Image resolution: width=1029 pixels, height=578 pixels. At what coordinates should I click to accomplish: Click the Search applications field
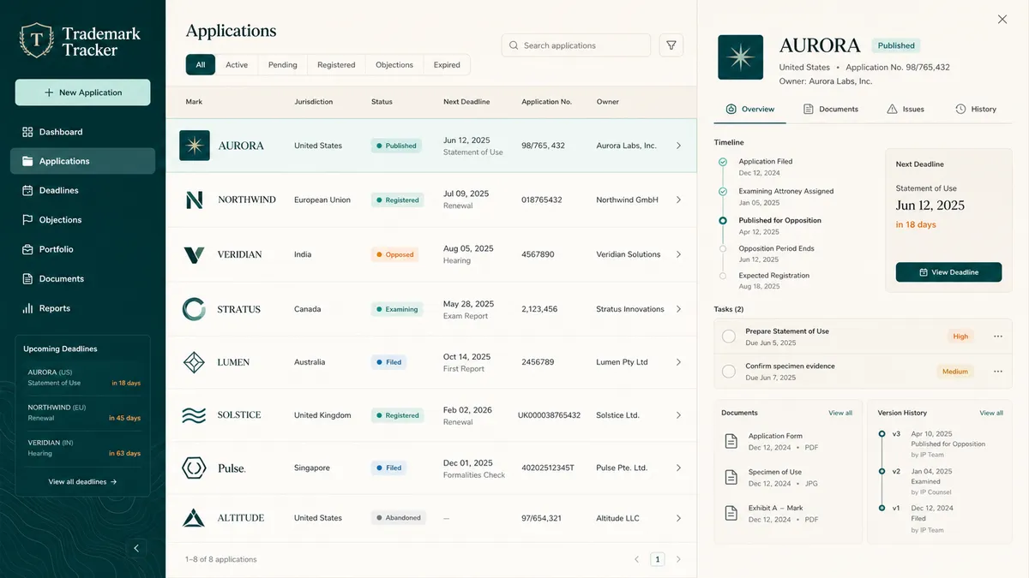pyautogui.click(x=576, y=45)
